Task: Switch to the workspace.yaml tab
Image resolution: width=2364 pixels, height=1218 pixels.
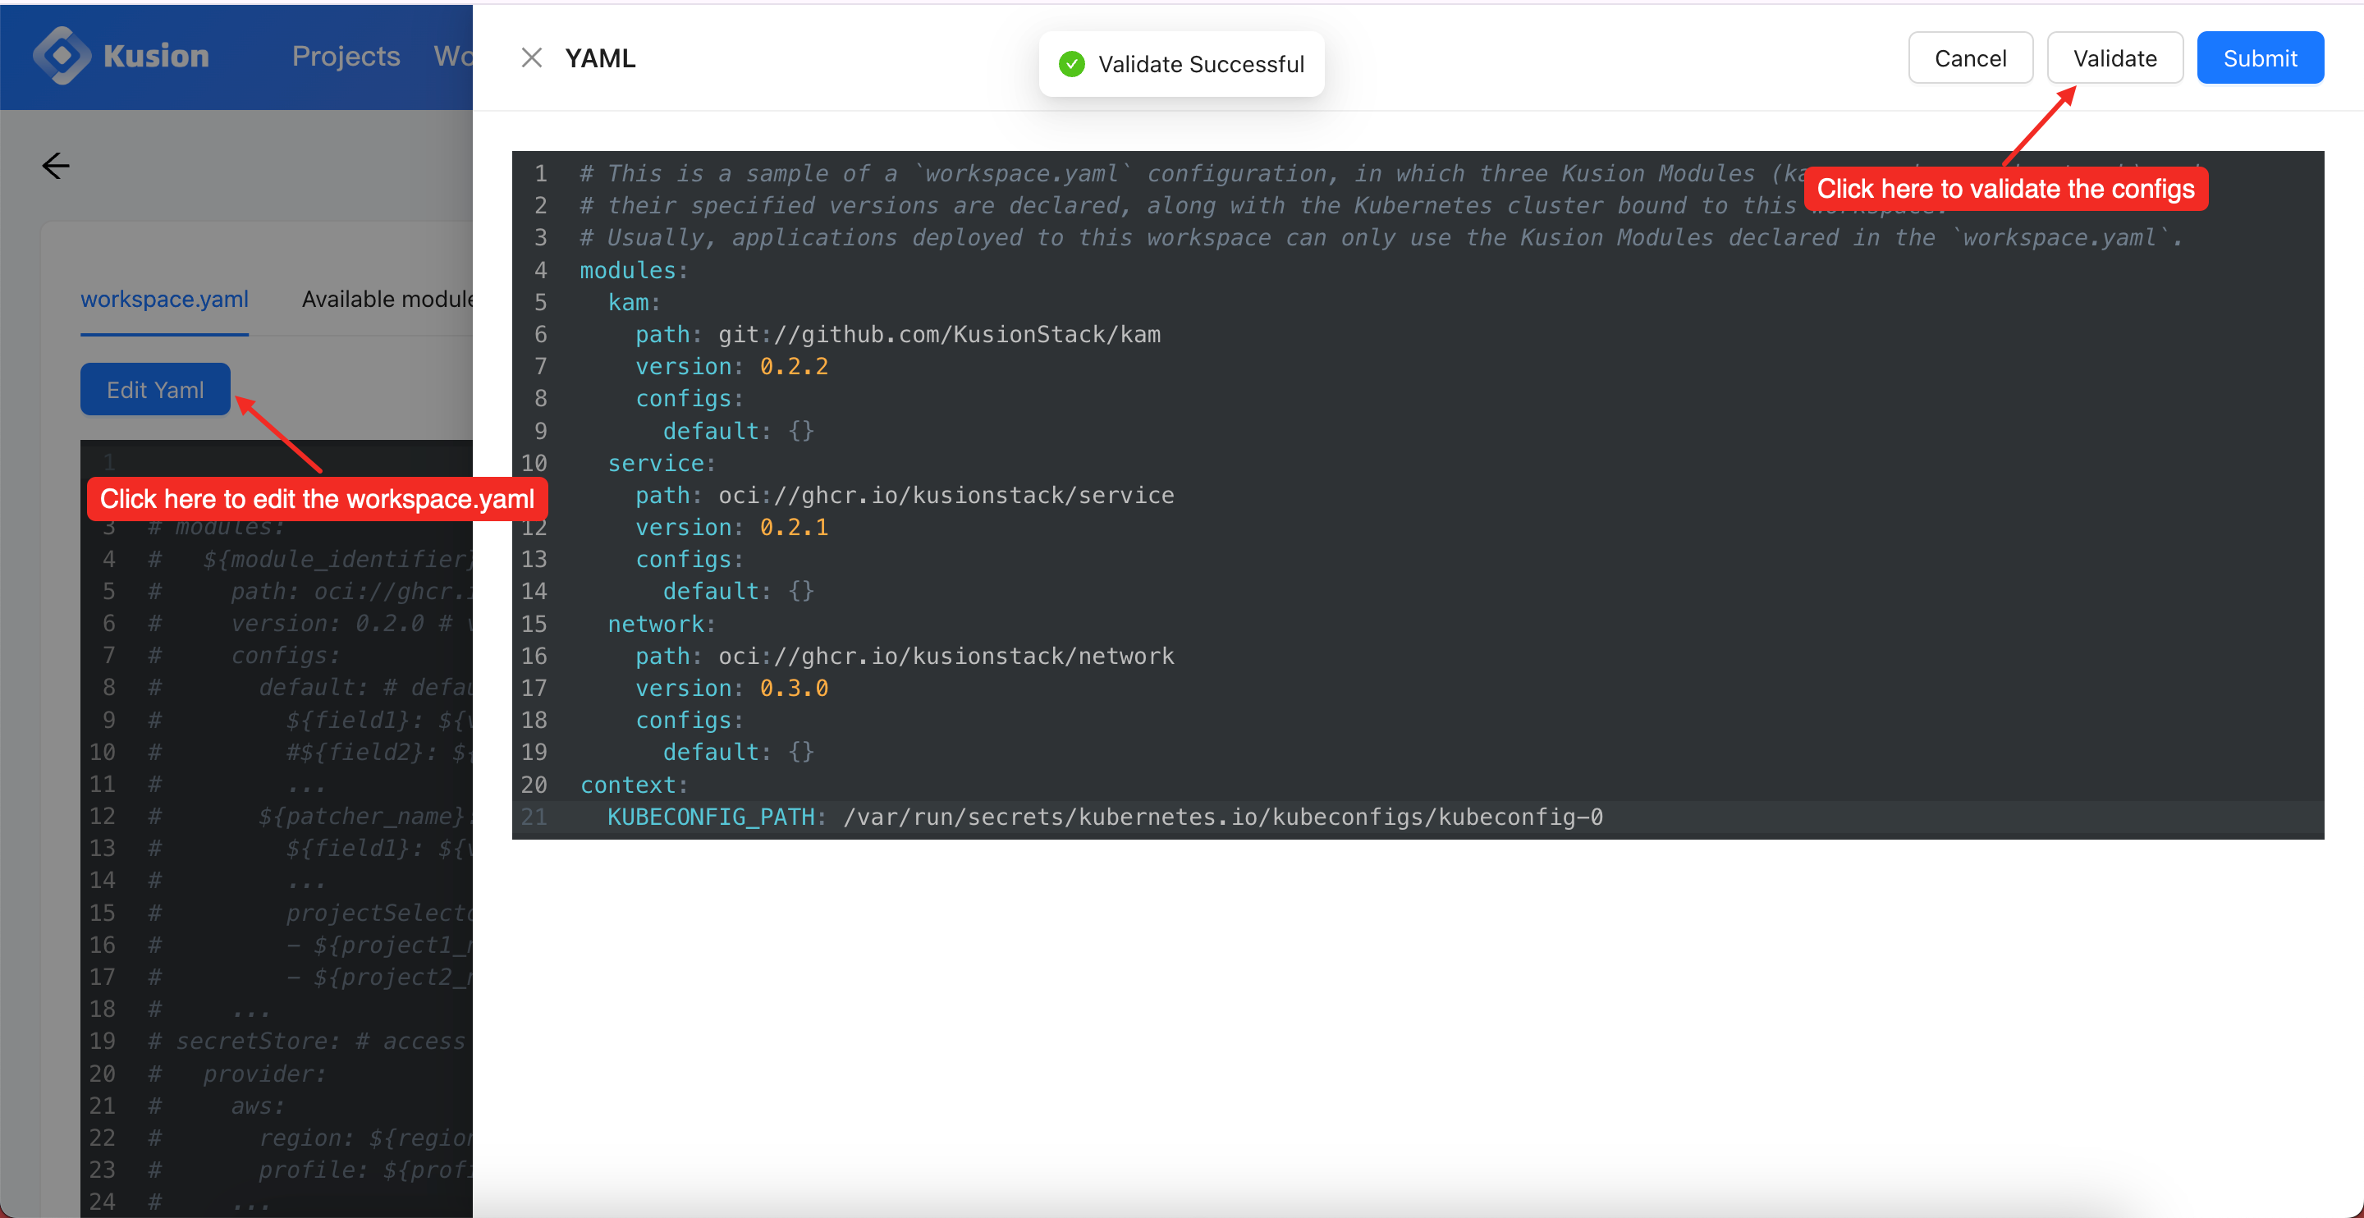Action: point(164,298)
